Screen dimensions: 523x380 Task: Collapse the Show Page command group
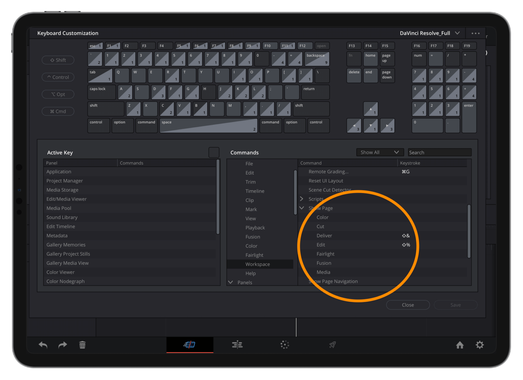[x=302, y=208]
